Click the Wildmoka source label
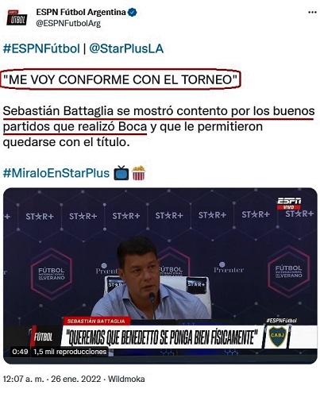 (126, 379)
